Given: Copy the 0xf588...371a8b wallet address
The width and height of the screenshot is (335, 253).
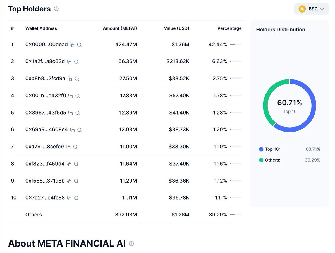Looking at the screenshot, I should tap(69, 181).
